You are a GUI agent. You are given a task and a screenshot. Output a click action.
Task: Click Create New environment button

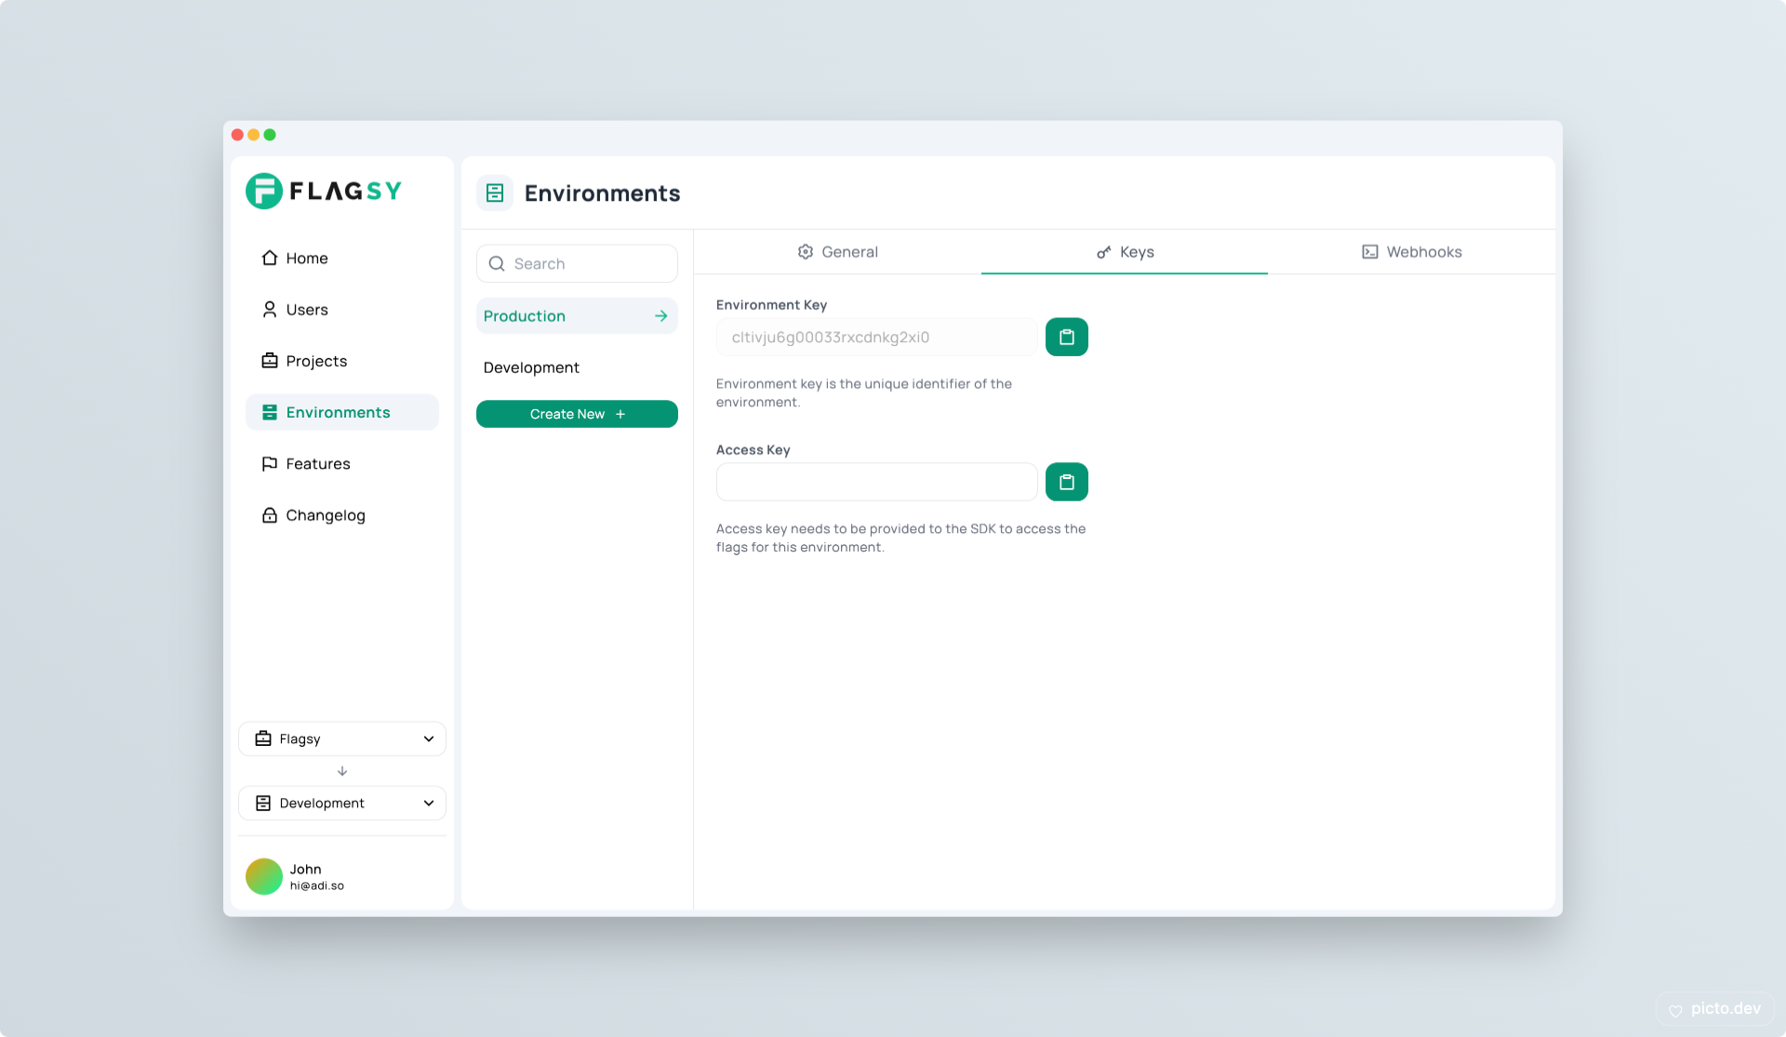point(577,414)
